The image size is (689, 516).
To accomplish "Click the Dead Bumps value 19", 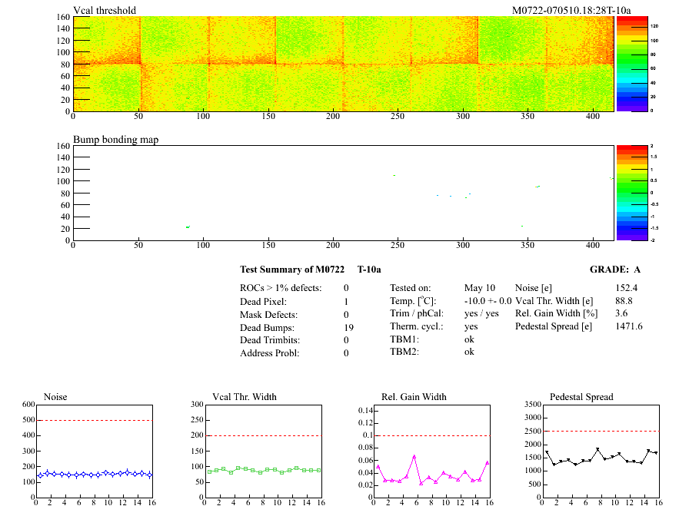I will point(348,328).
